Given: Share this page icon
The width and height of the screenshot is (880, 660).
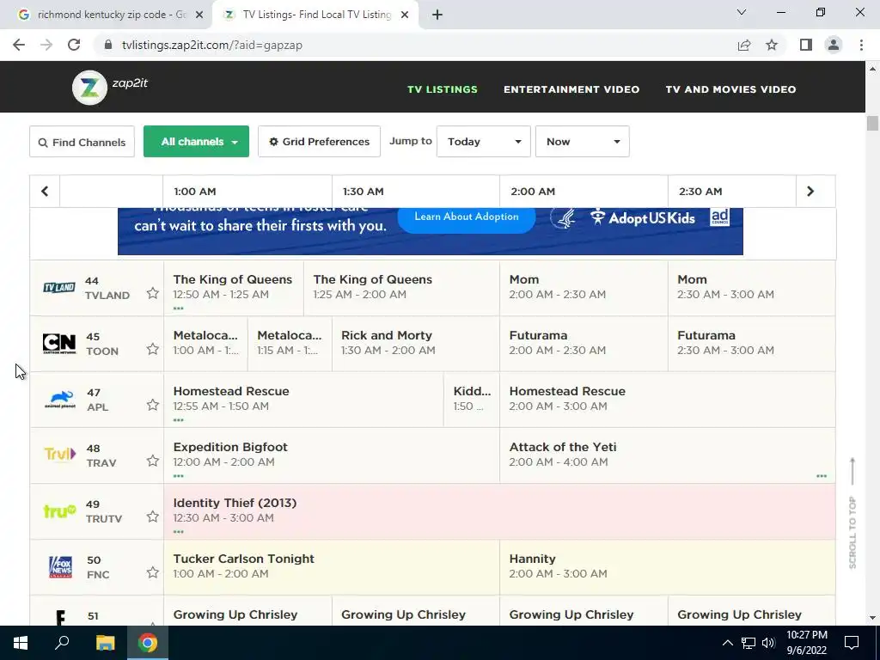Looking at the screenshot, I should click(x=744, y=45).
